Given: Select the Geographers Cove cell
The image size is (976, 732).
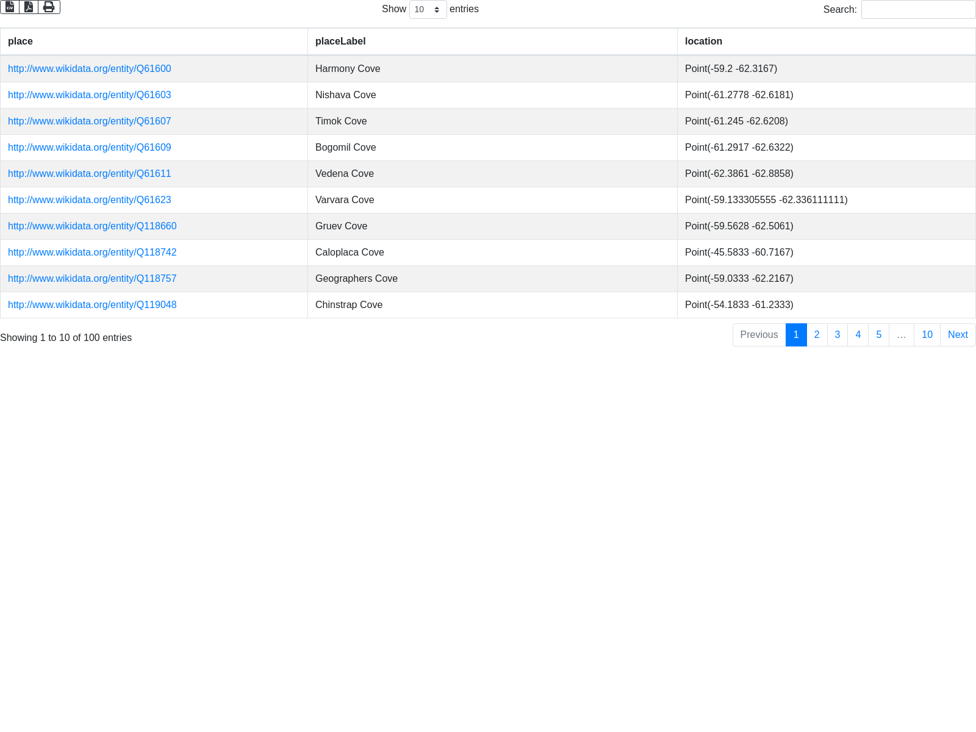Looking at the screenshot, I should (x=492, y=279).
